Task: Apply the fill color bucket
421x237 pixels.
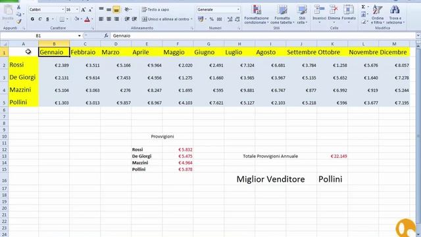Action: click(x=76, y=19)
